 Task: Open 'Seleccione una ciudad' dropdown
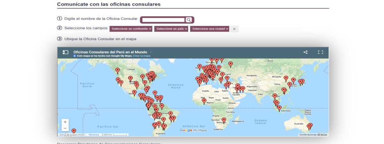(x=210, y=29)
